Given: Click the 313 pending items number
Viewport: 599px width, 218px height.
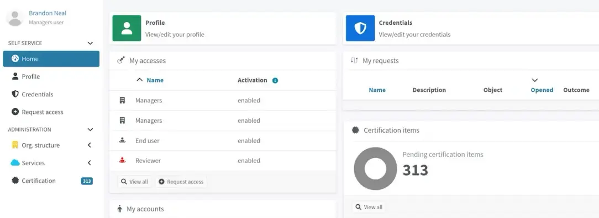Looking at the screenshot, I should click(415, 170).
